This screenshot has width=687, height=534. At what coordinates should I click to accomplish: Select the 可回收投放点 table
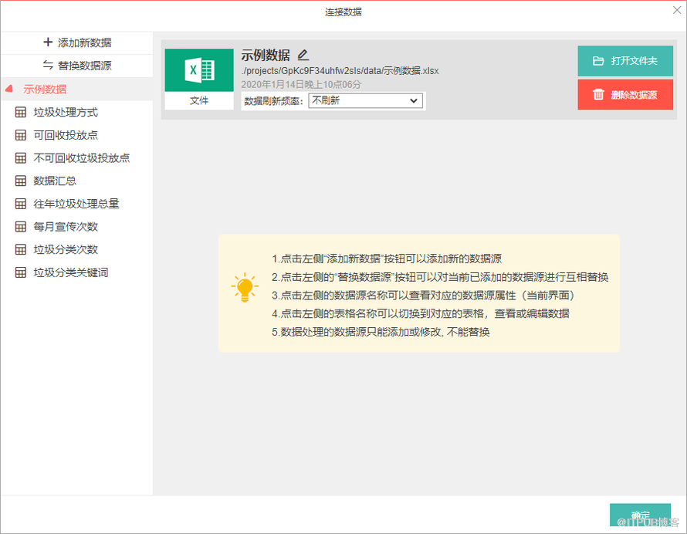click(66, 135)
